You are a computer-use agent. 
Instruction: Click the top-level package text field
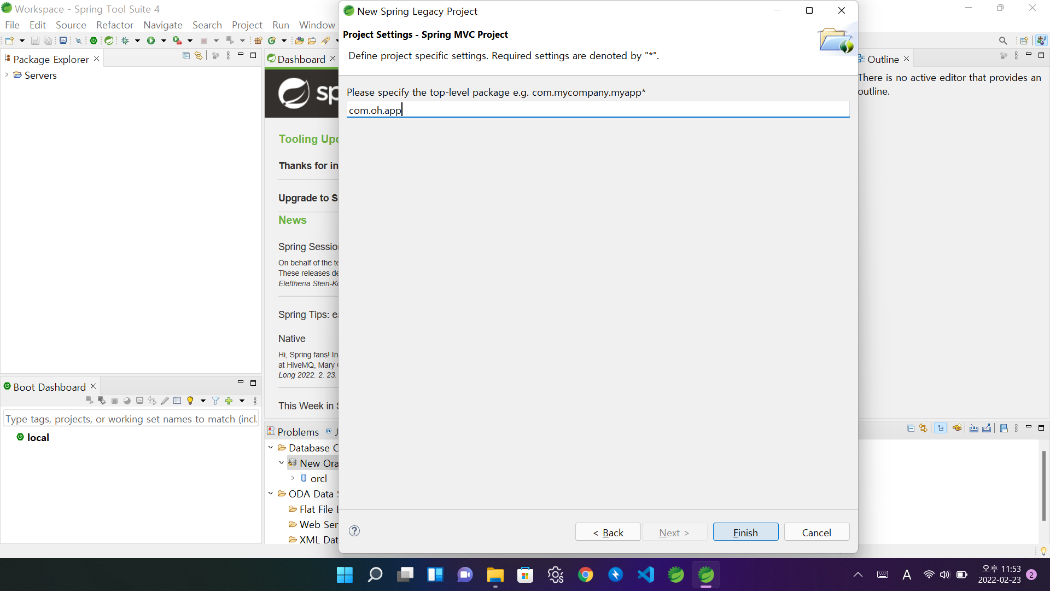pyautogui.click(x=597, y=110)
